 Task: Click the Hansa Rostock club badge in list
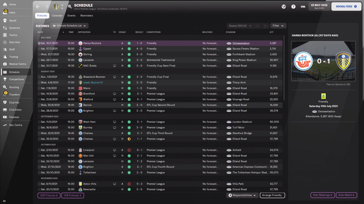click(80, 43)
